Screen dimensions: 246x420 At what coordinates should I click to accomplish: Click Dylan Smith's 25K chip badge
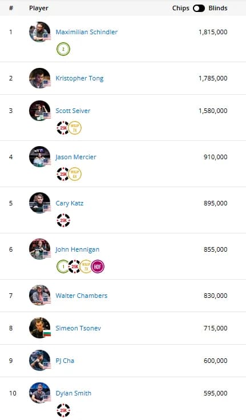tap(63, 410)
